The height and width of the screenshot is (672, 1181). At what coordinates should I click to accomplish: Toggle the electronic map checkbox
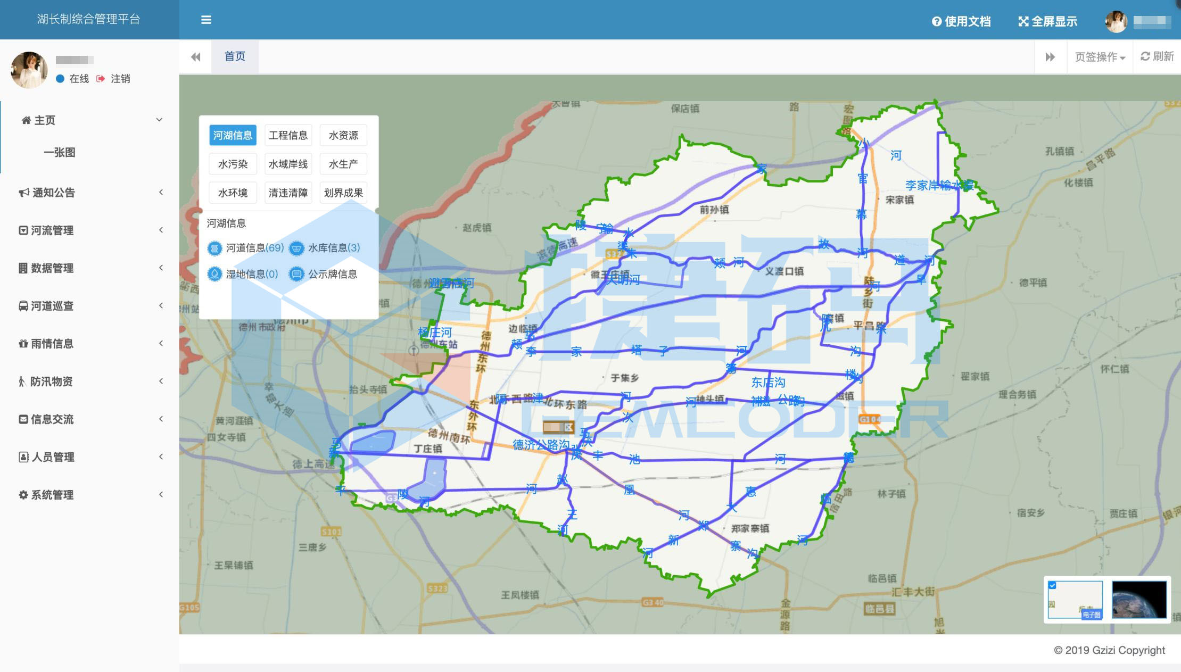1052,585
